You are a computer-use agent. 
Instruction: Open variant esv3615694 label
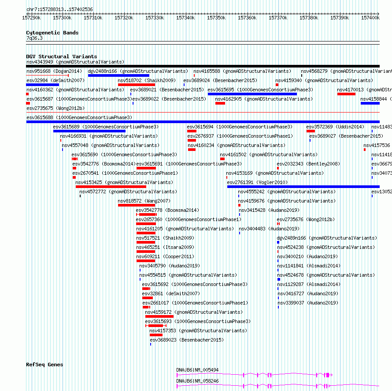(240, 127)
